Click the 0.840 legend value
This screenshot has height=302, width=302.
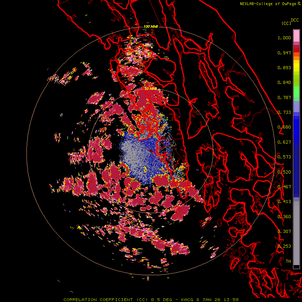[284, 83]
